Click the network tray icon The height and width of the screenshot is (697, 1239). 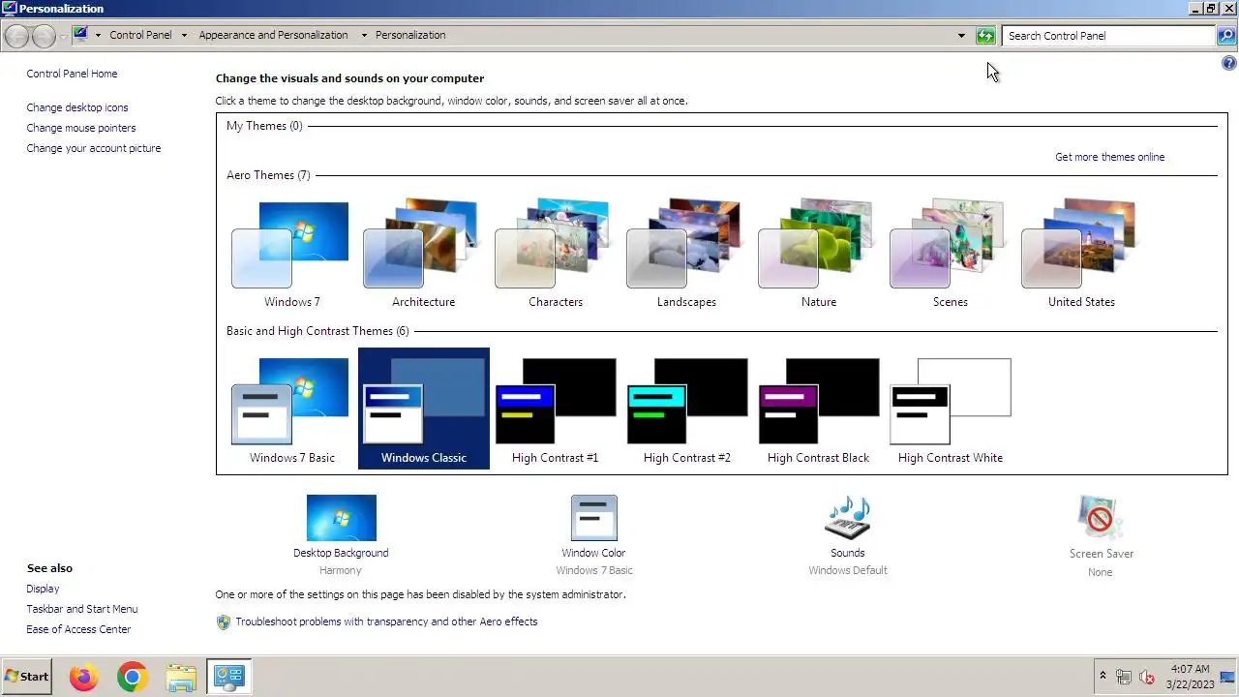1124,677
